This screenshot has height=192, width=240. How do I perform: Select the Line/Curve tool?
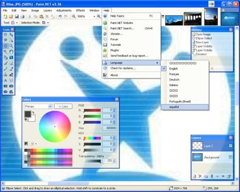11,81
